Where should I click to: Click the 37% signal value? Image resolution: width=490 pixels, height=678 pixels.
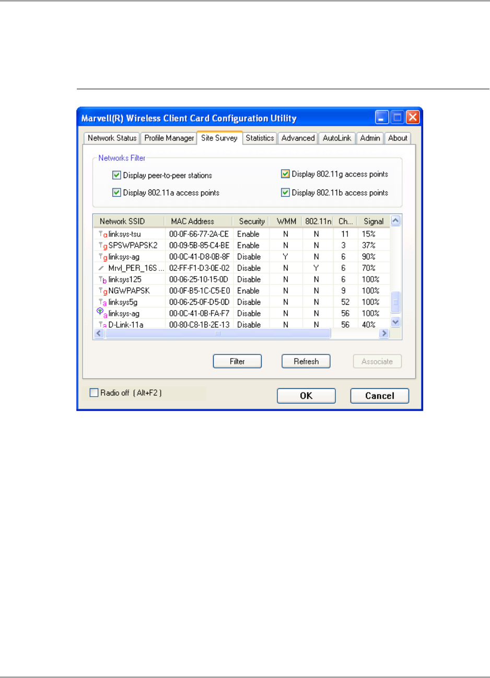(369, 245)
